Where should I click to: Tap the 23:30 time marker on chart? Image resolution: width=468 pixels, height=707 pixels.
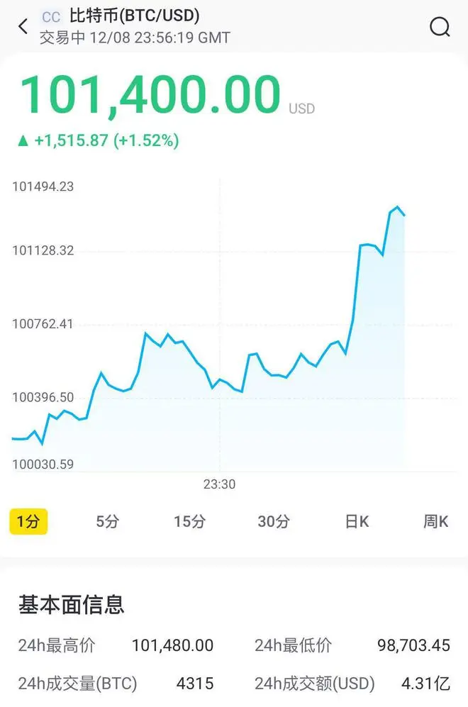click(x=220, y=484)
